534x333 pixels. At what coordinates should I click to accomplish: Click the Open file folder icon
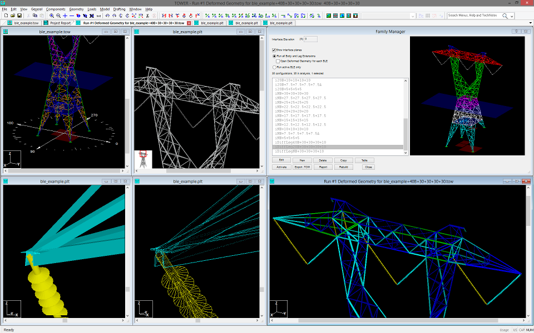click(13, 16)
